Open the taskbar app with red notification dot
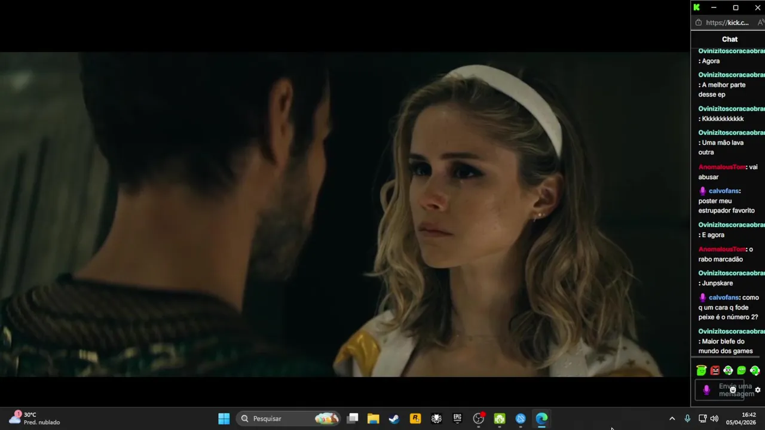 click(479, 419)
